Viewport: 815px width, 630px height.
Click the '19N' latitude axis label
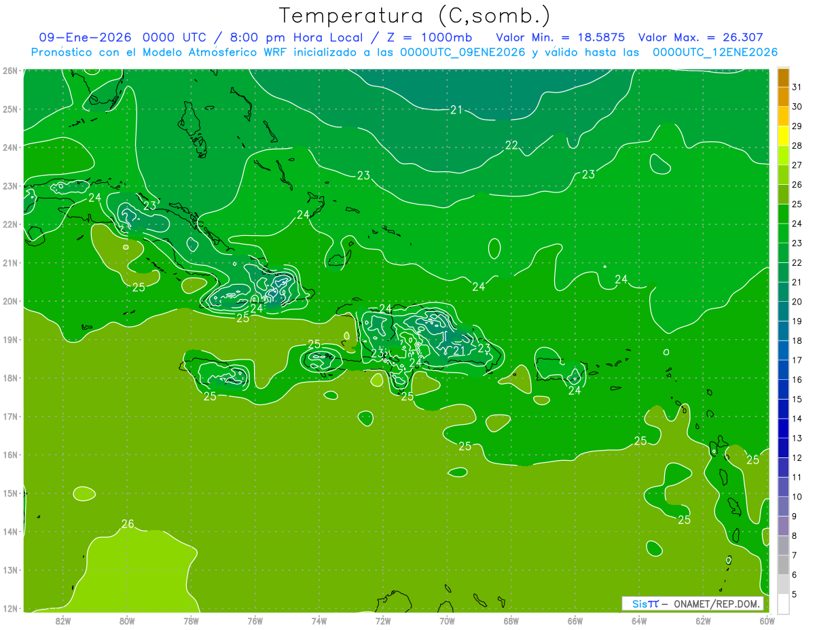point(10,340)
